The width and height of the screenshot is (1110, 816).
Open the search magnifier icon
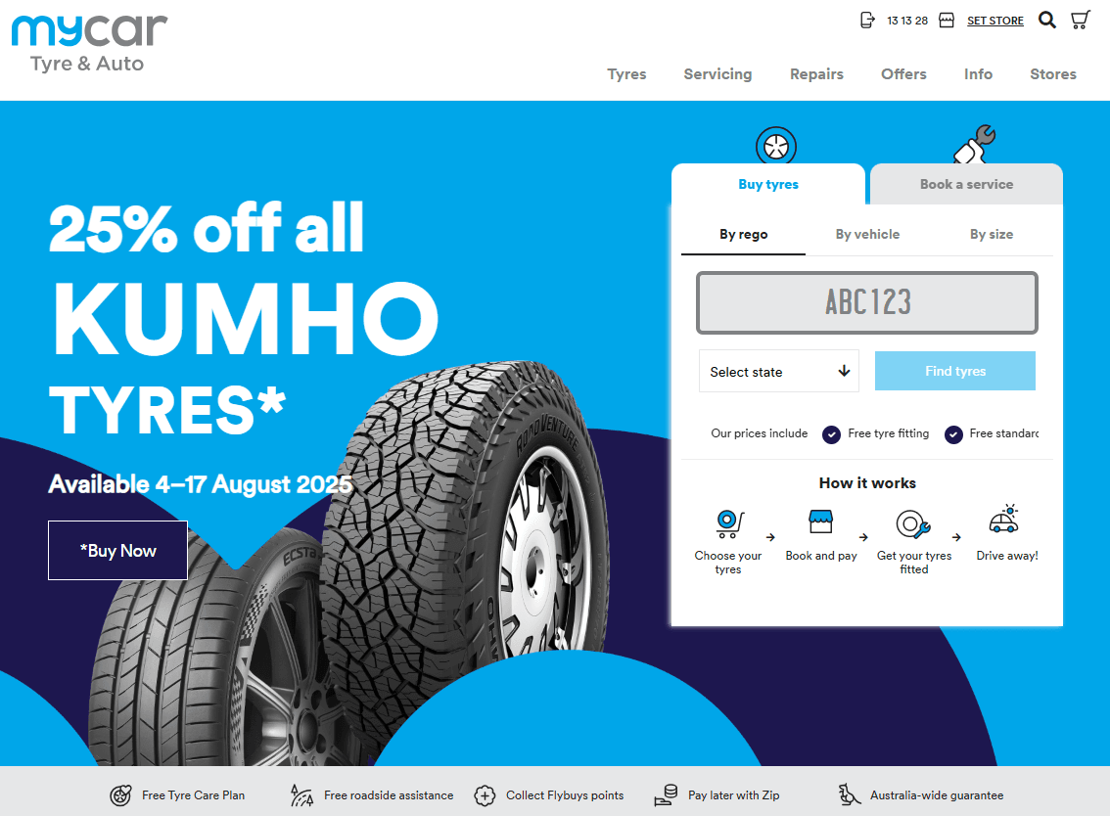tap(1047, 20)
